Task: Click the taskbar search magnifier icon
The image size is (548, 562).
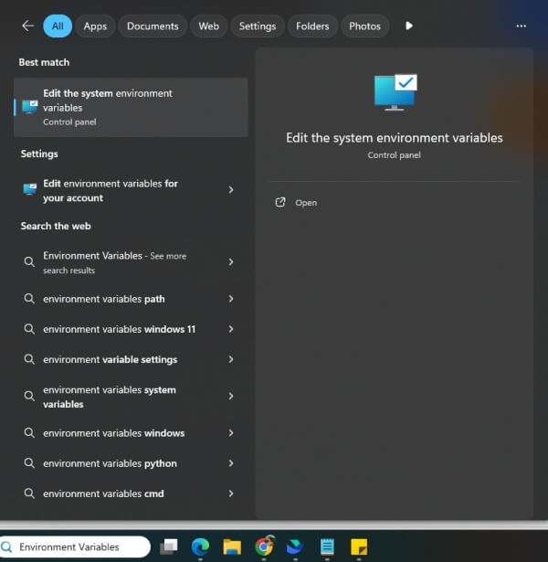Action: [7, 547]
